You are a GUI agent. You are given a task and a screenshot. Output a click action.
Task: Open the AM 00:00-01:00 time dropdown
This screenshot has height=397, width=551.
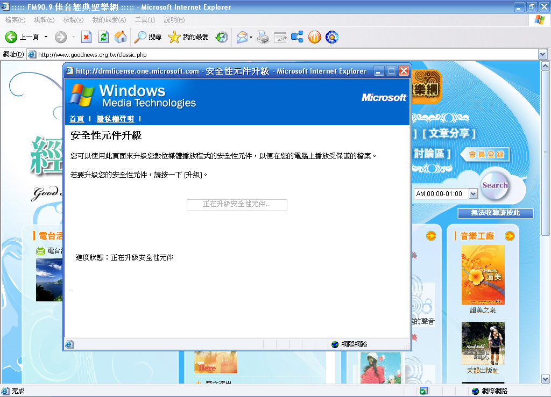click(473, 193)
